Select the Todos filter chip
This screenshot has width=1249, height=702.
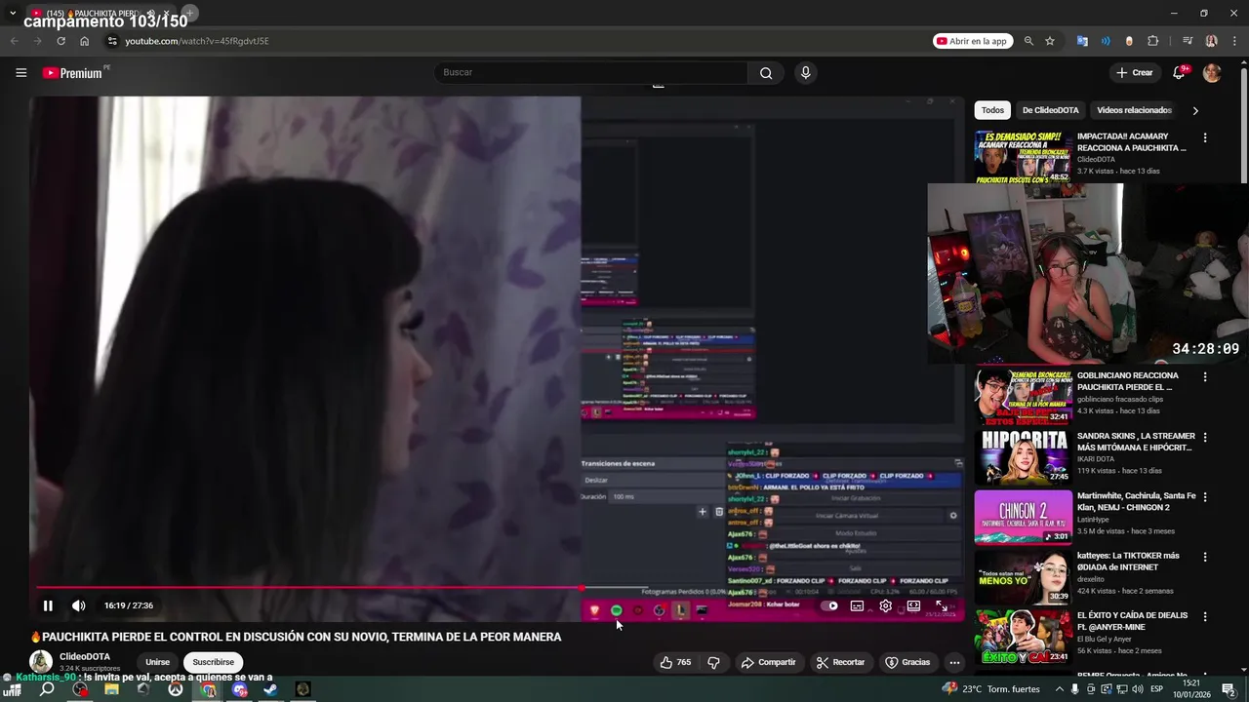click(x=992, y=110)
